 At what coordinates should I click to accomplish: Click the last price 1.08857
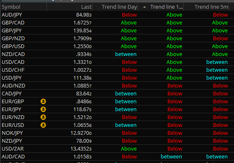click(82, 86)
